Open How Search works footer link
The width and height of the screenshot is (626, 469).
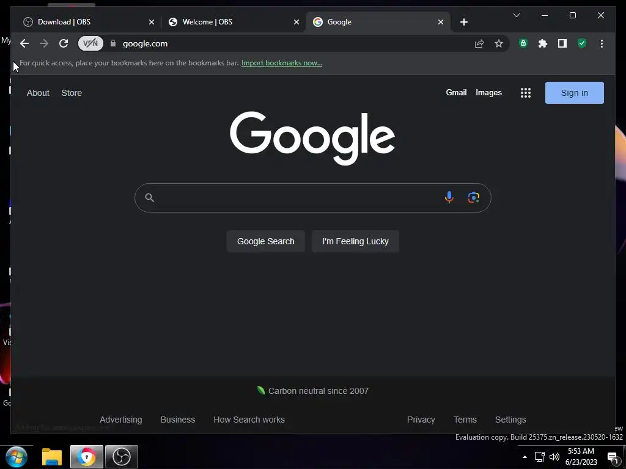pos(249,420)
